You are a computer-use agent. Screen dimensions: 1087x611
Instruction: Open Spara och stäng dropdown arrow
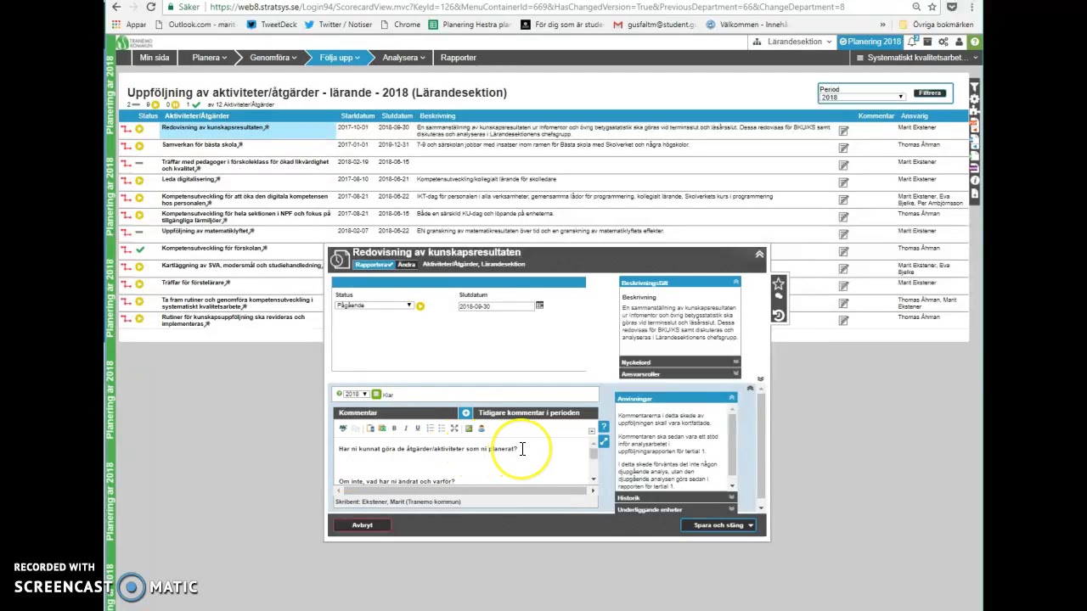751,525
